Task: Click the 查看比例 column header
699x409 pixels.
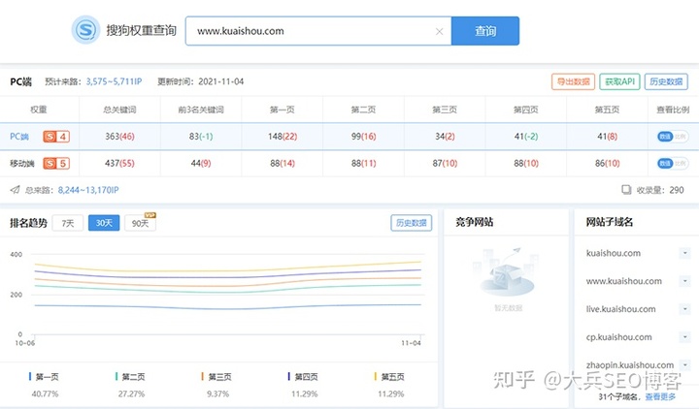Action: (x=673, y=110)
